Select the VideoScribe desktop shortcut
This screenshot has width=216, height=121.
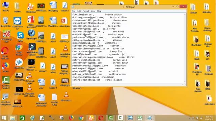pos(19,64)
